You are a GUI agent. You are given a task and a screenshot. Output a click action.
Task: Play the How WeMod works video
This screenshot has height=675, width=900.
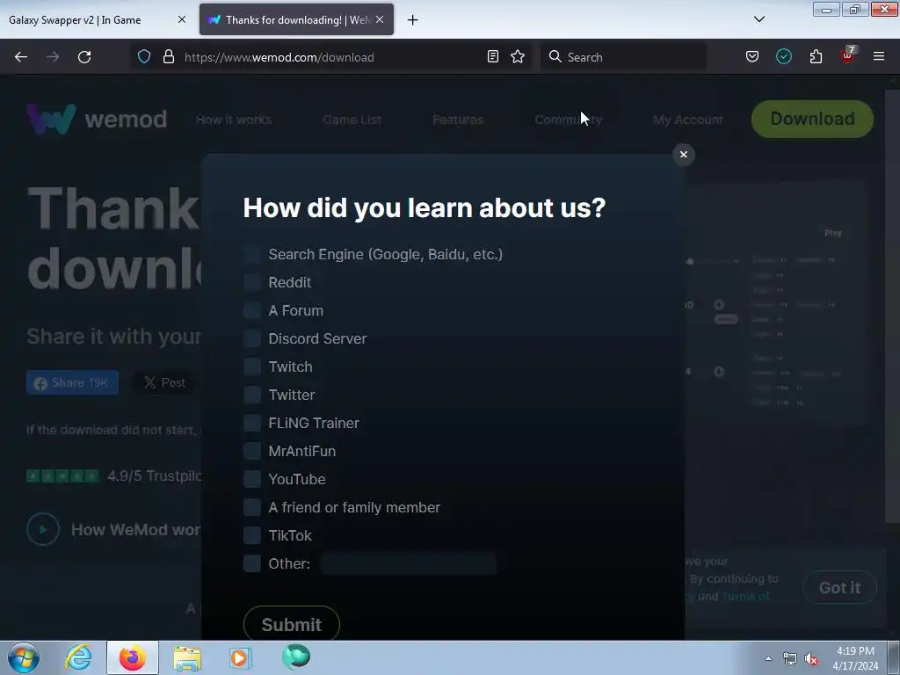coord(43,529)
